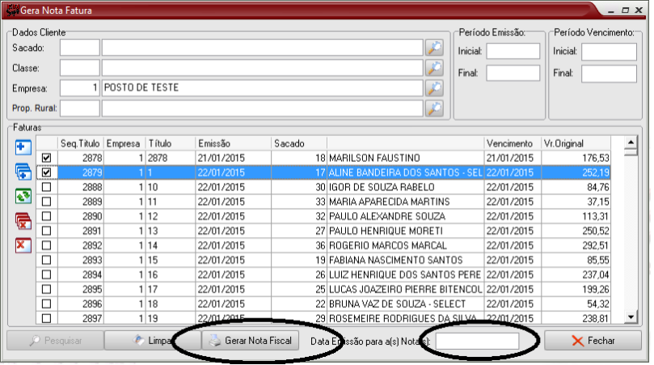Sort by the Empresa column header
654x365 pixels.
[x=124, y=144]
